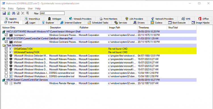
Task: Click the Save toolbar icon
Action: pyautogui.click(x=4, y=13)
